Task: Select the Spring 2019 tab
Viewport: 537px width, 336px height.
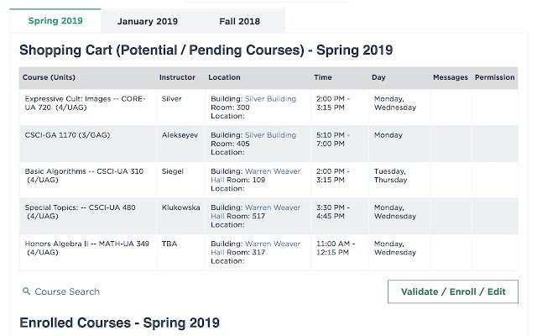Action: tap(55, 21)
